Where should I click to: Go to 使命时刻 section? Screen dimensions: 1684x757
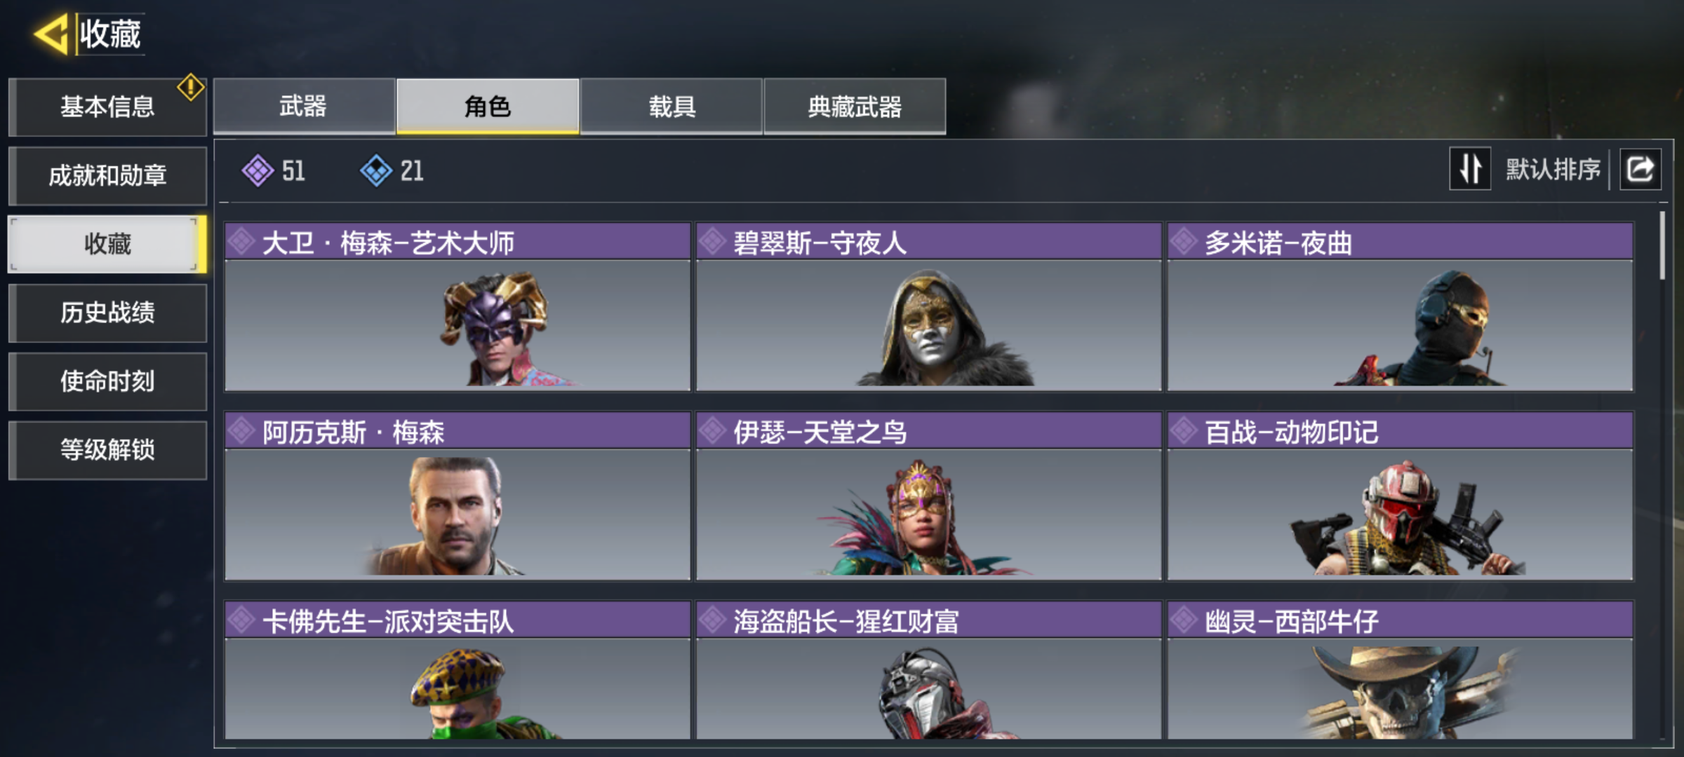pyautogui.click(x=107, y=381)
